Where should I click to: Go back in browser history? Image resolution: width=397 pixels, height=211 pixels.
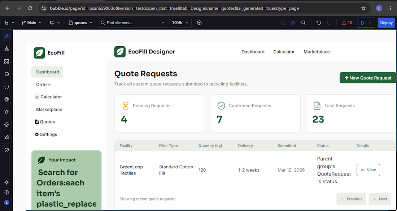pos(8,8)
